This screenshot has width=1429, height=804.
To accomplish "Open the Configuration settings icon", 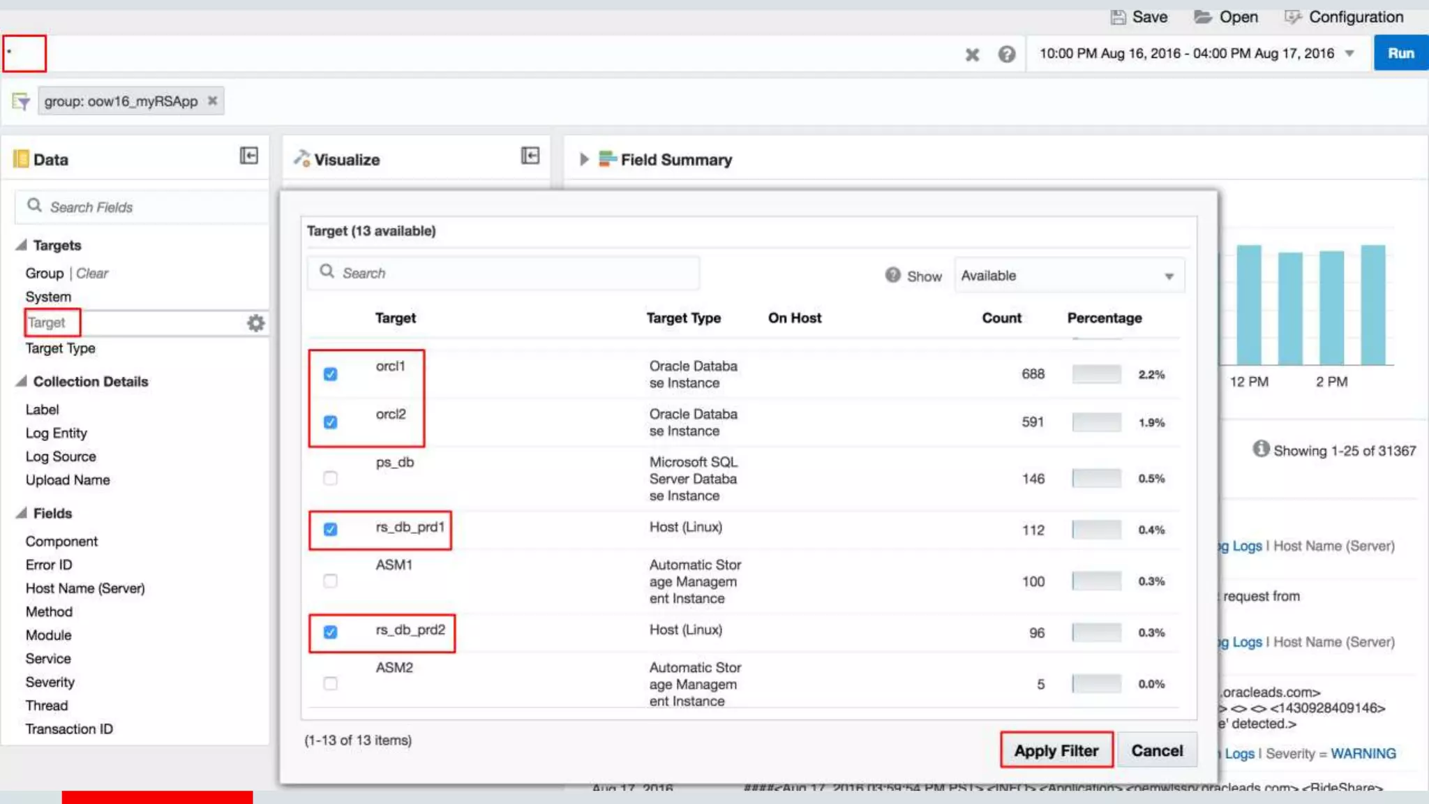I will click(x=1292, y=17).
